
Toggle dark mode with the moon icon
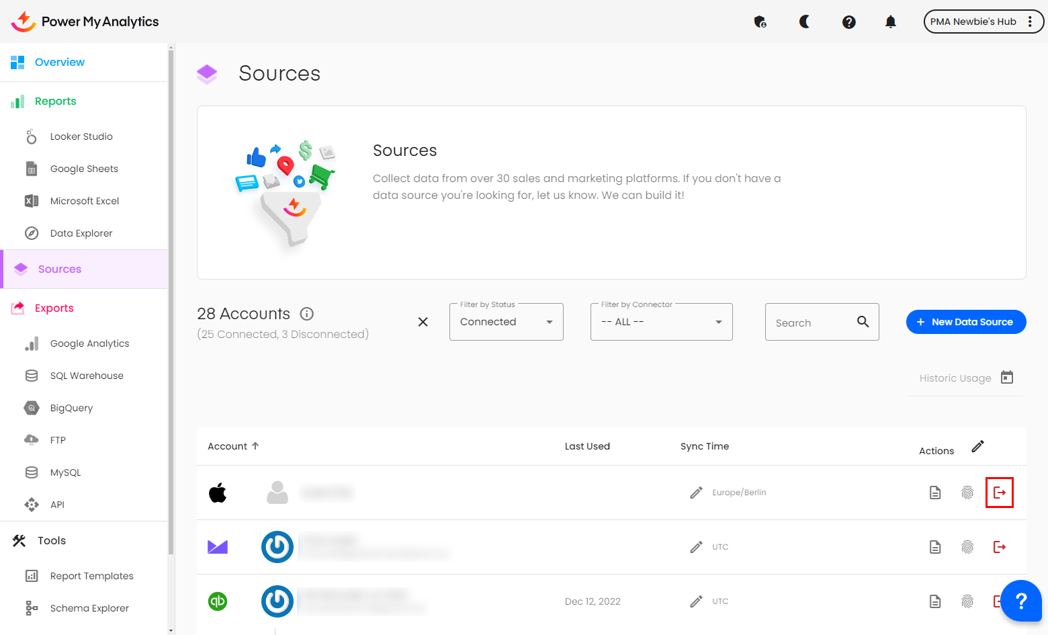tap(804, 22)
